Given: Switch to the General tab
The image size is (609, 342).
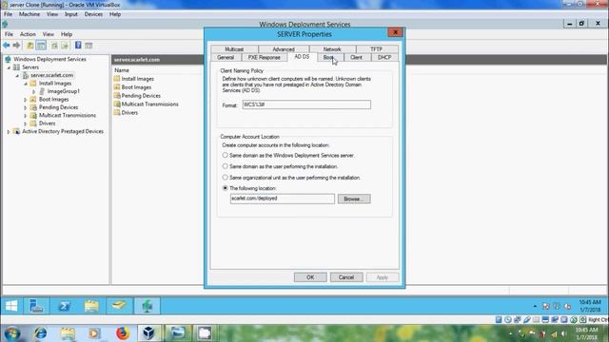Looking at the screenshot, I should click(226, 57).
